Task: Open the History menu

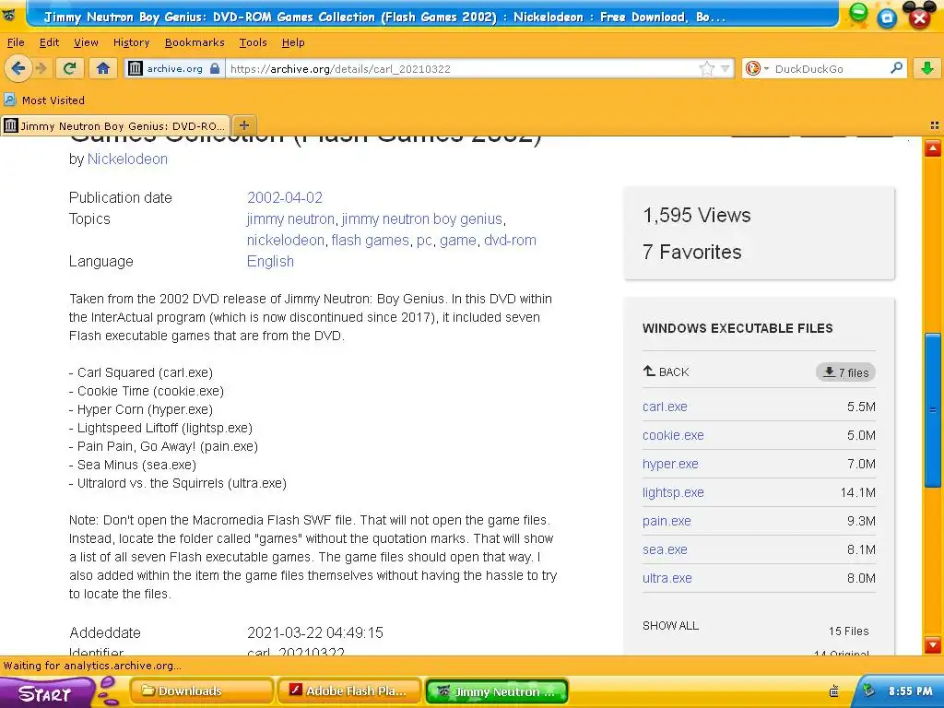Action: tap(131, 42)
